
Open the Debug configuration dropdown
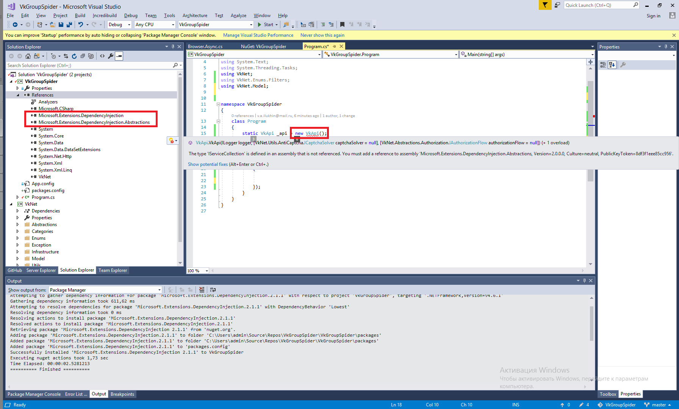119,25
